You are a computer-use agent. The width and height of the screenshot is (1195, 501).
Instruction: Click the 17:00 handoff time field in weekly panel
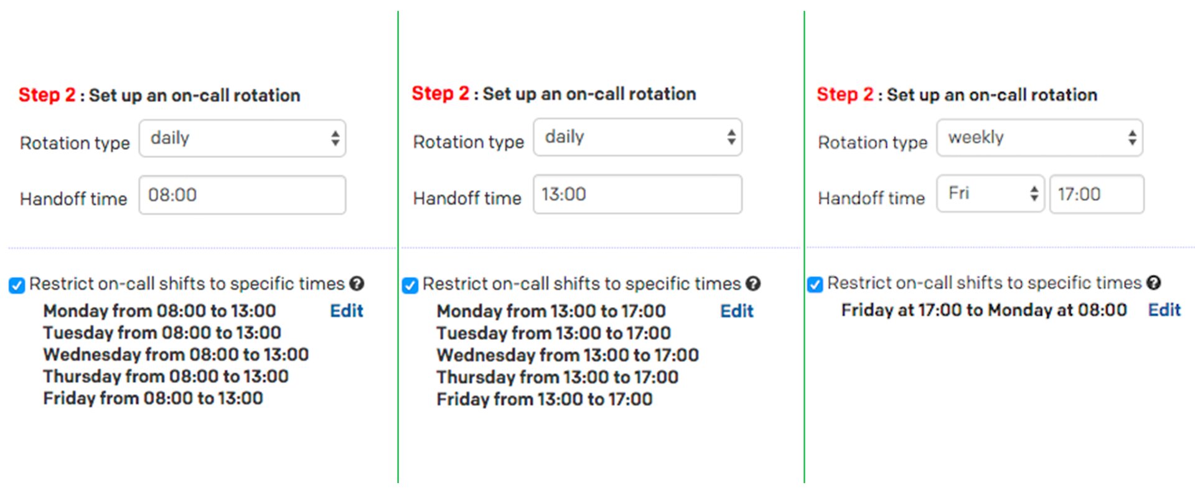point(1097,194)
